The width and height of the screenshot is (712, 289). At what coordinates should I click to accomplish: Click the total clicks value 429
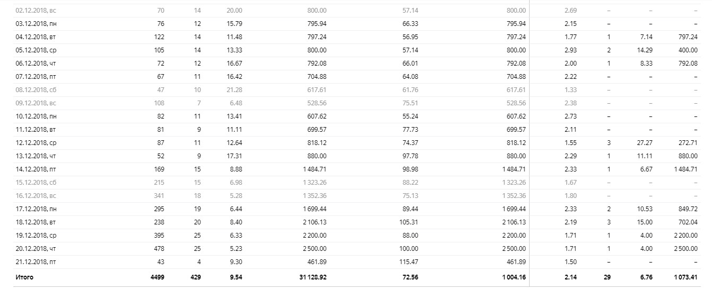195,277
